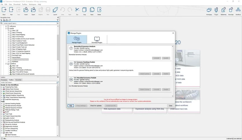Collapse the results folder
Image resolution: width=242 pixels, height=140 pixels.
tap(6, 28)
